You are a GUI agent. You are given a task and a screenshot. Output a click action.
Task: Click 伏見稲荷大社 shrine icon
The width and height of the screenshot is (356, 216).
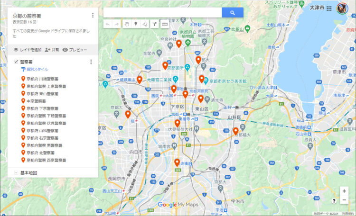coord(196,129)
